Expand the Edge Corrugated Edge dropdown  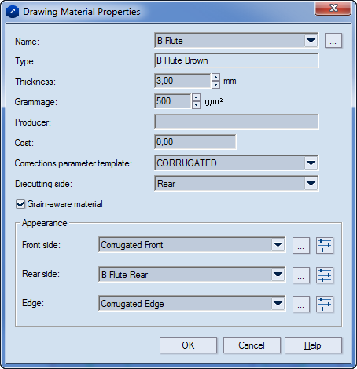[x=278, y=304]
